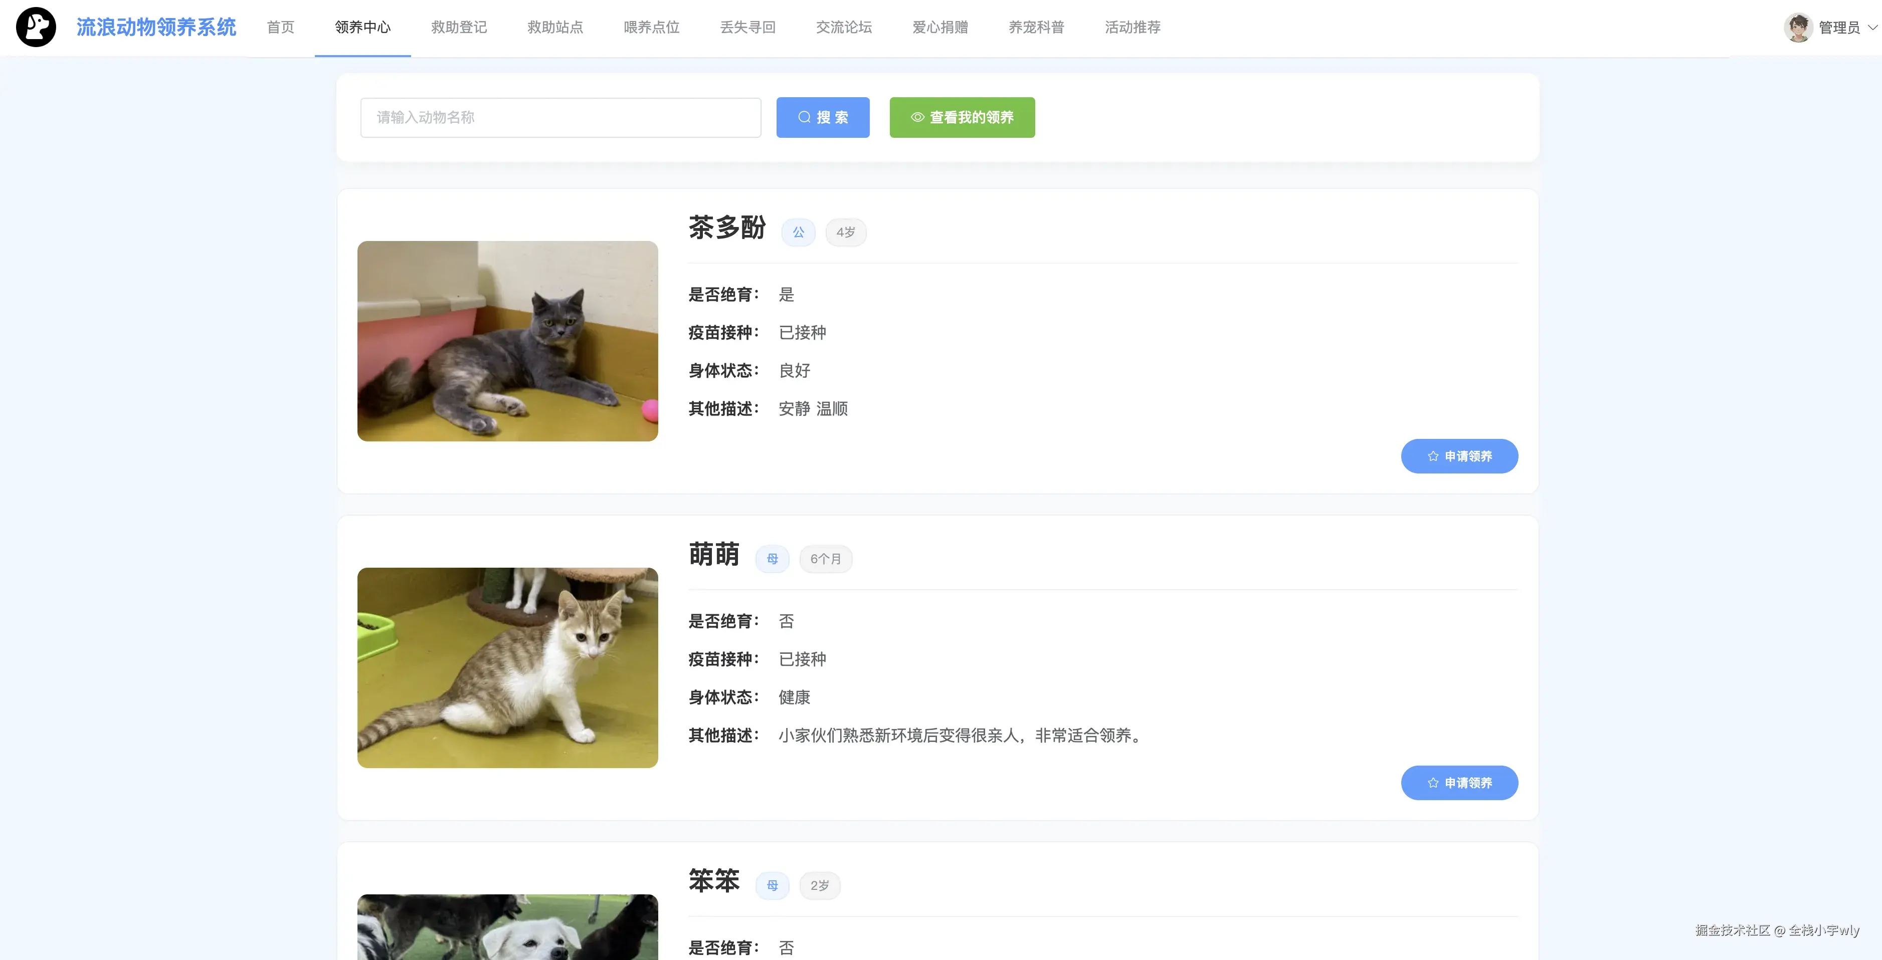
Task: Focus the animal name search field
Action: [x=560, y=118]
